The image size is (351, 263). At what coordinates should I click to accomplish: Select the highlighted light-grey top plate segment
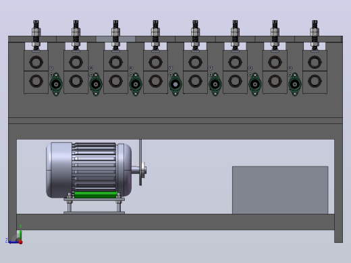coord(115,39)
